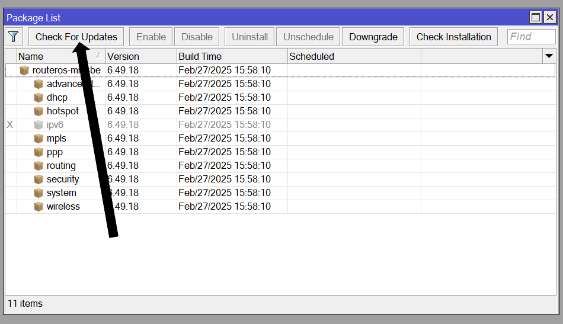Click inside the Find search field
563x324 pixels.
[x=531, y=37]
